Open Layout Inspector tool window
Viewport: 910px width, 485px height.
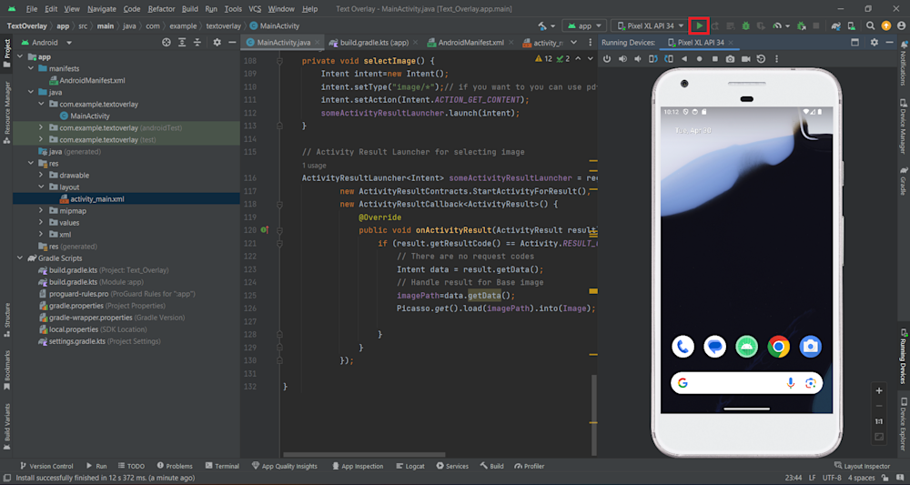pyautogui.click(x=862, y=466)
